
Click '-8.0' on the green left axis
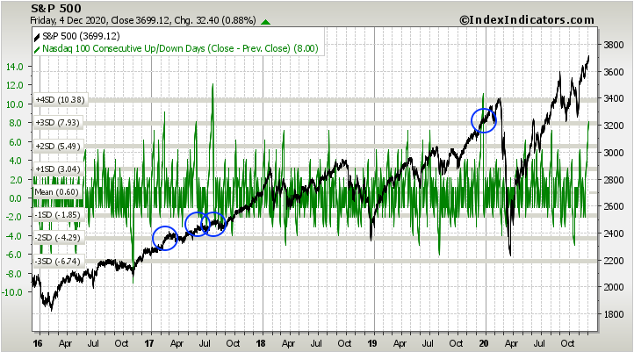click(14, 274)
